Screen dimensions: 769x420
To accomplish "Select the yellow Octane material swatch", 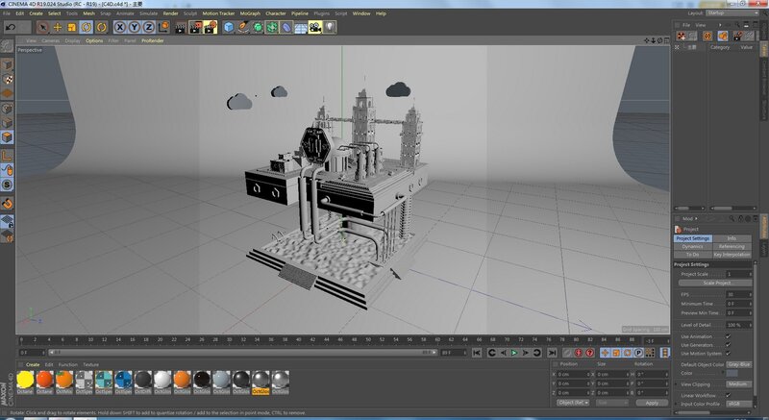I will (25, 381).
